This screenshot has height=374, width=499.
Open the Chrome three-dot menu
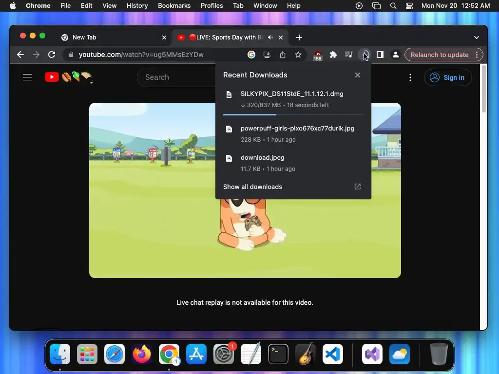click(x=477, y=55)
